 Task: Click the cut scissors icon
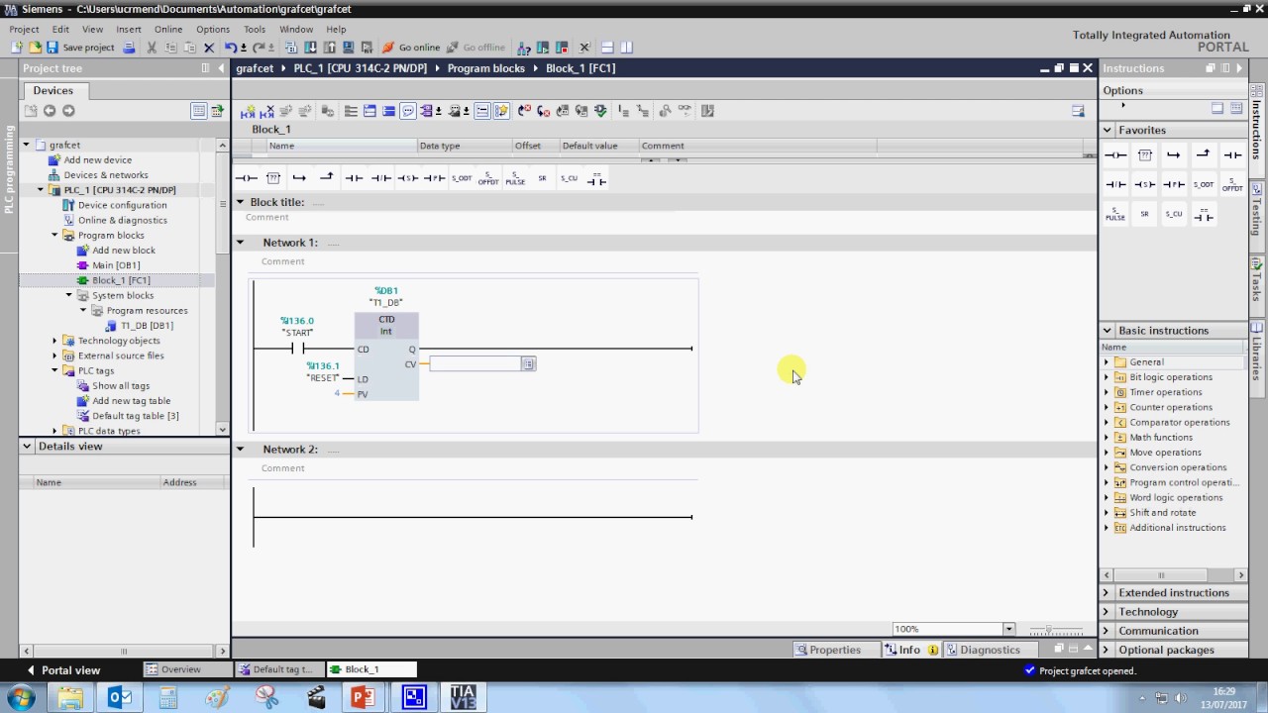[x=152, y=48]
